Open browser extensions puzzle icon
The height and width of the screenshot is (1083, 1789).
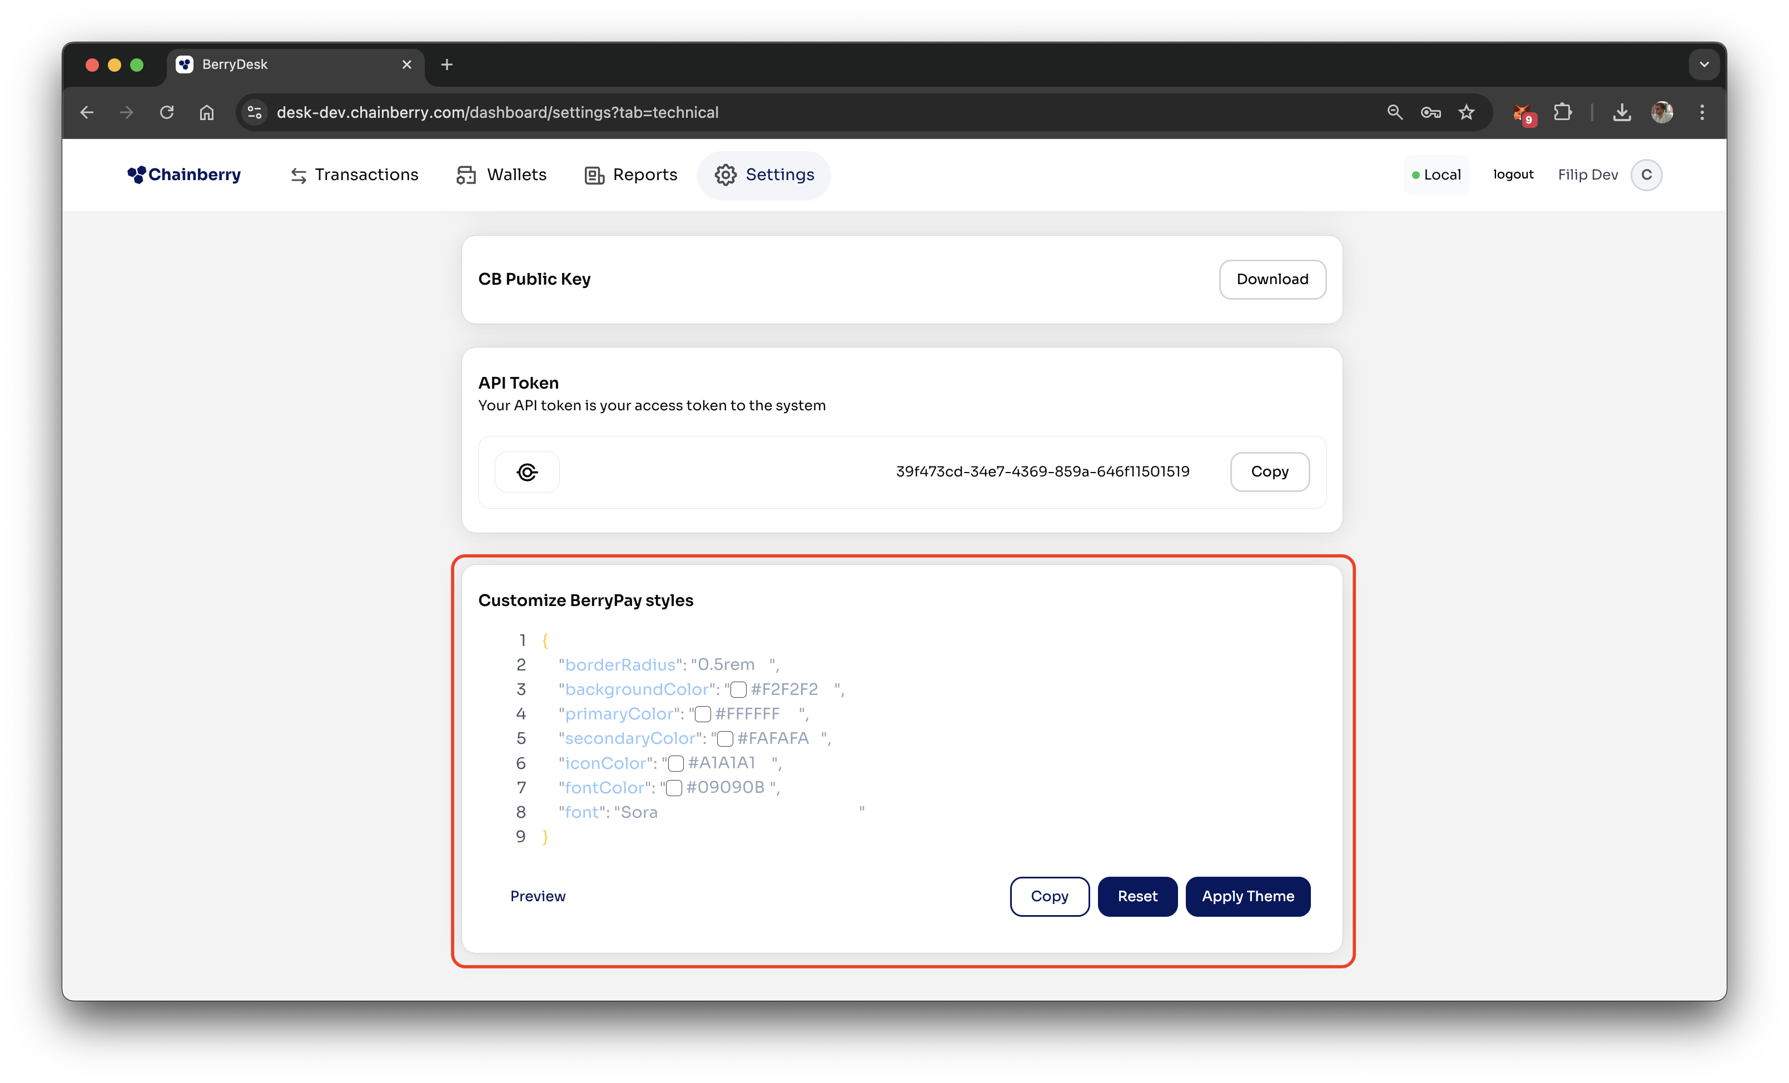1562,112
